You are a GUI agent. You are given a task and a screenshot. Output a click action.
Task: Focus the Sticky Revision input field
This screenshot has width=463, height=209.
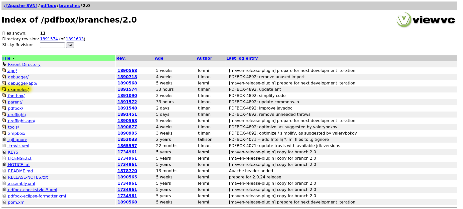click(52, 45)
